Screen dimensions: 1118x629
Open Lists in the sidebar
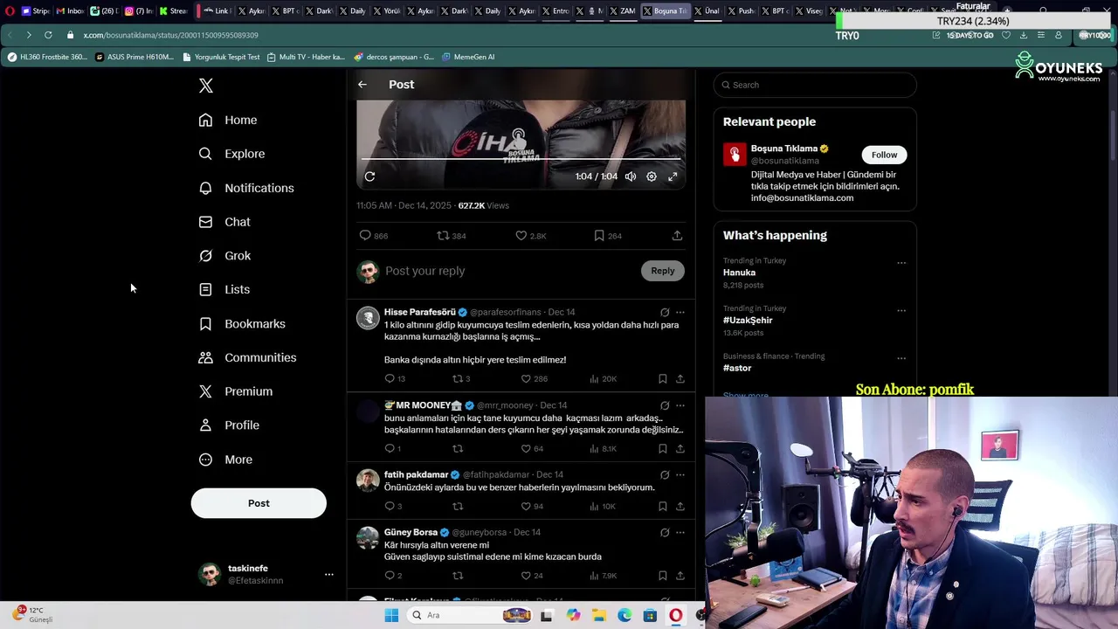224,289
